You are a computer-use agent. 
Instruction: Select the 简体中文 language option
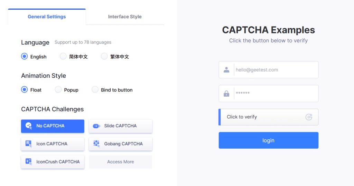point(63,56)
